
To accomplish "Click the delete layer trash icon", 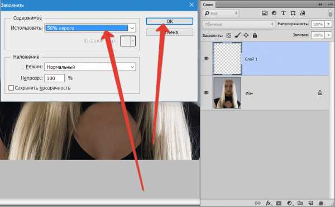I will 321,203.
